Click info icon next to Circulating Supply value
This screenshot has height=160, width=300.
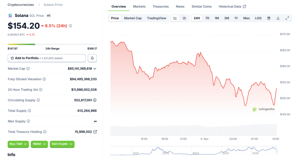click(95, 100)
